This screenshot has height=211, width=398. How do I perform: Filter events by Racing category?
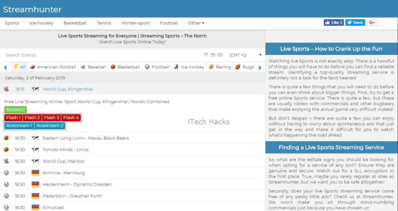(220, 67)
